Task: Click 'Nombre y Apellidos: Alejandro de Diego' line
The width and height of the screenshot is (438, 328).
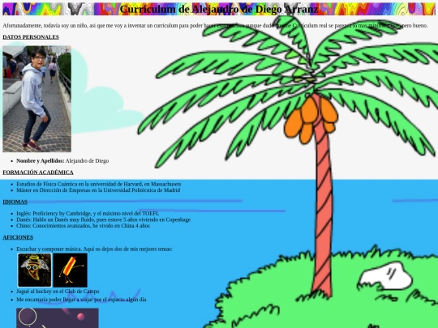Action: 62,161
